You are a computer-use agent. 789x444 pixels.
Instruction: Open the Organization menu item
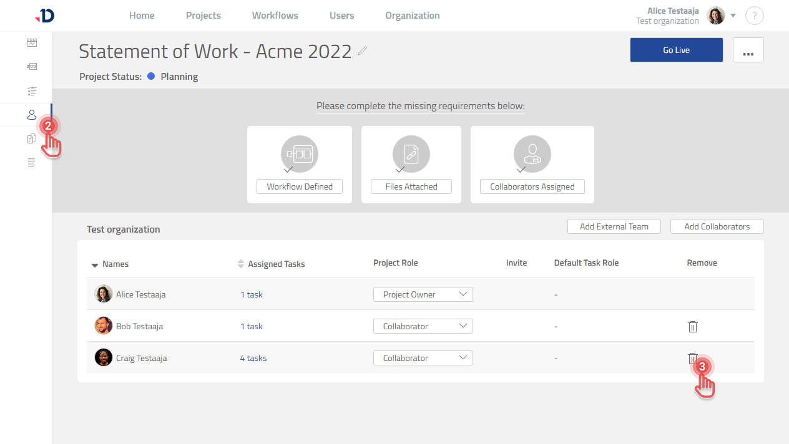(412, 16)
